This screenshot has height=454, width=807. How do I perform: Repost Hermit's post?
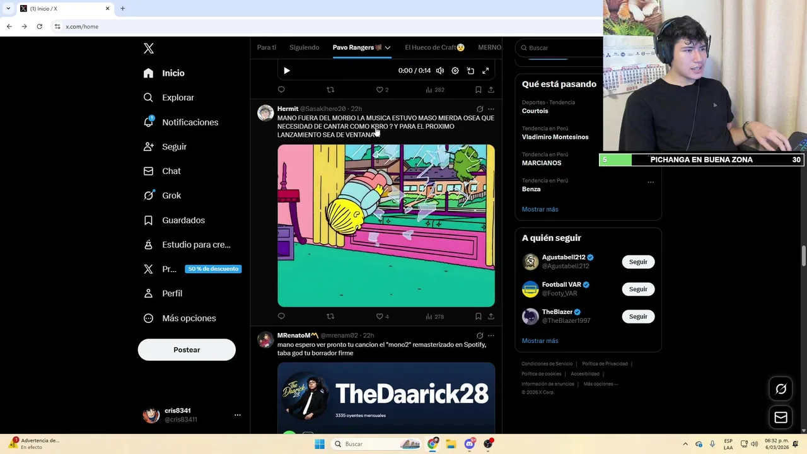click(330, 317)
